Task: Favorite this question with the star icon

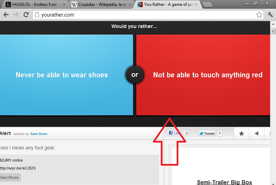Action: pyautogui.click(x=241, y=134)
